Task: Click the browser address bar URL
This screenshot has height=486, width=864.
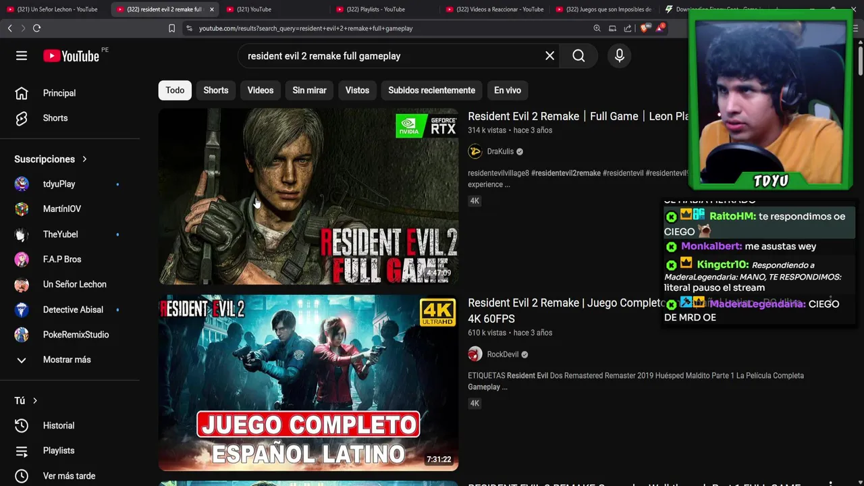Action: coord(306,28)
